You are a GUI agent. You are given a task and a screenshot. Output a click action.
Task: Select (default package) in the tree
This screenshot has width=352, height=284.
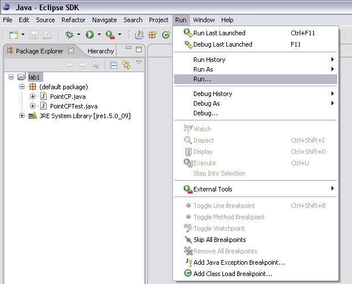point(64,87)
